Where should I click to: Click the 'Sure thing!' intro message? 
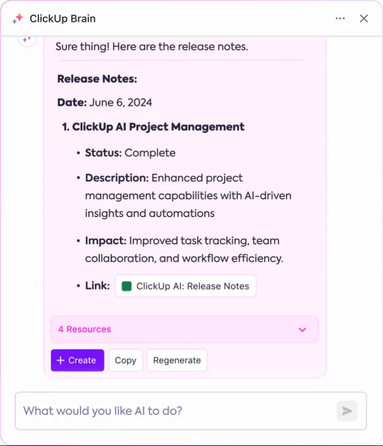[152, 47]
